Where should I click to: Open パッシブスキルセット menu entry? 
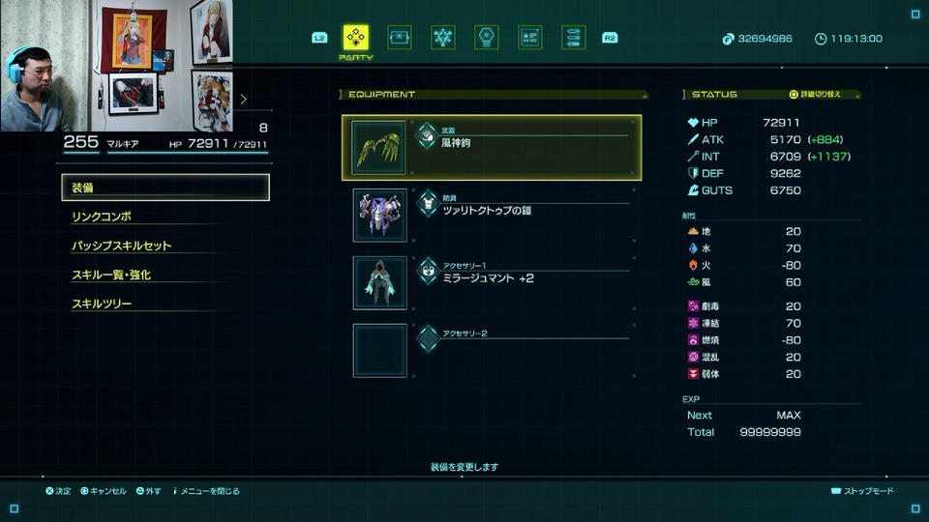(122, 246)
